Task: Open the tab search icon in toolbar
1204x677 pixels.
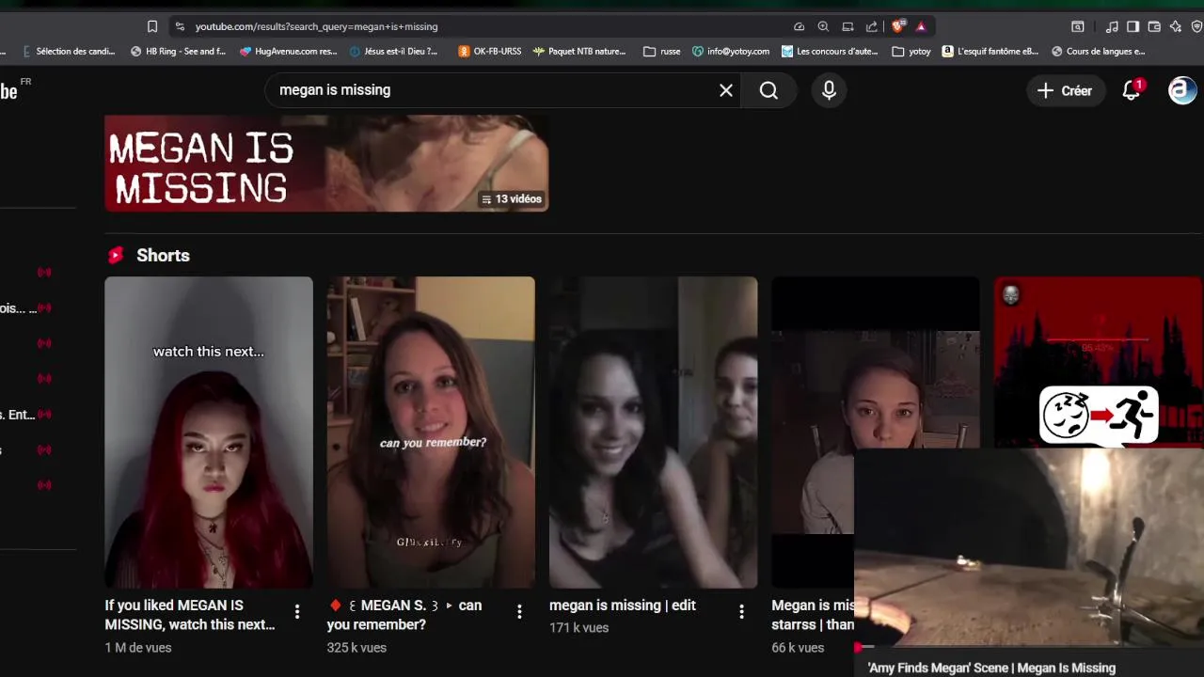Action: point(1078,26)
